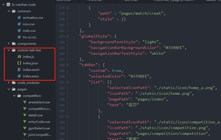This screenshot has height=140, width=221.
Task: Collapse the competition folder chevron
Action: [14, 96]
